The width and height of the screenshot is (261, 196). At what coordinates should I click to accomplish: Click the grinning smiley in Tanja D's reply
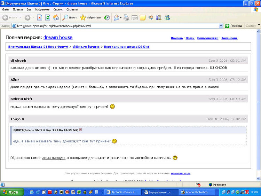click(175, 158)
